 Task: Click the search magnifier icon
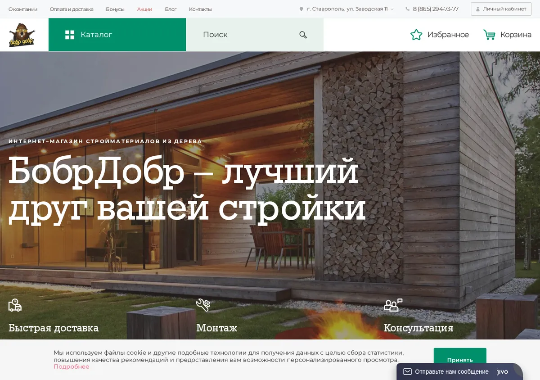tap(303, 35)
